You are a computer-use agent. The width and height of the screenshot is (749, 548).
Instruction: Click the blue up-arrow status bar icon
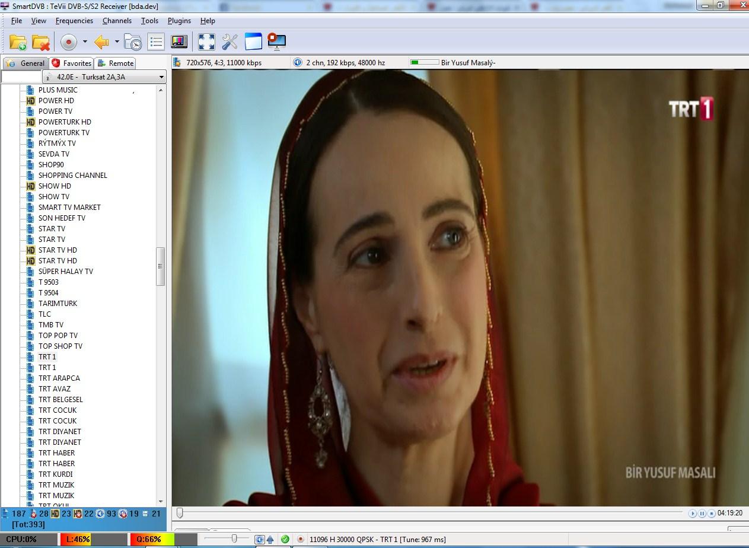pyautogui.click(x=270, y=539)
